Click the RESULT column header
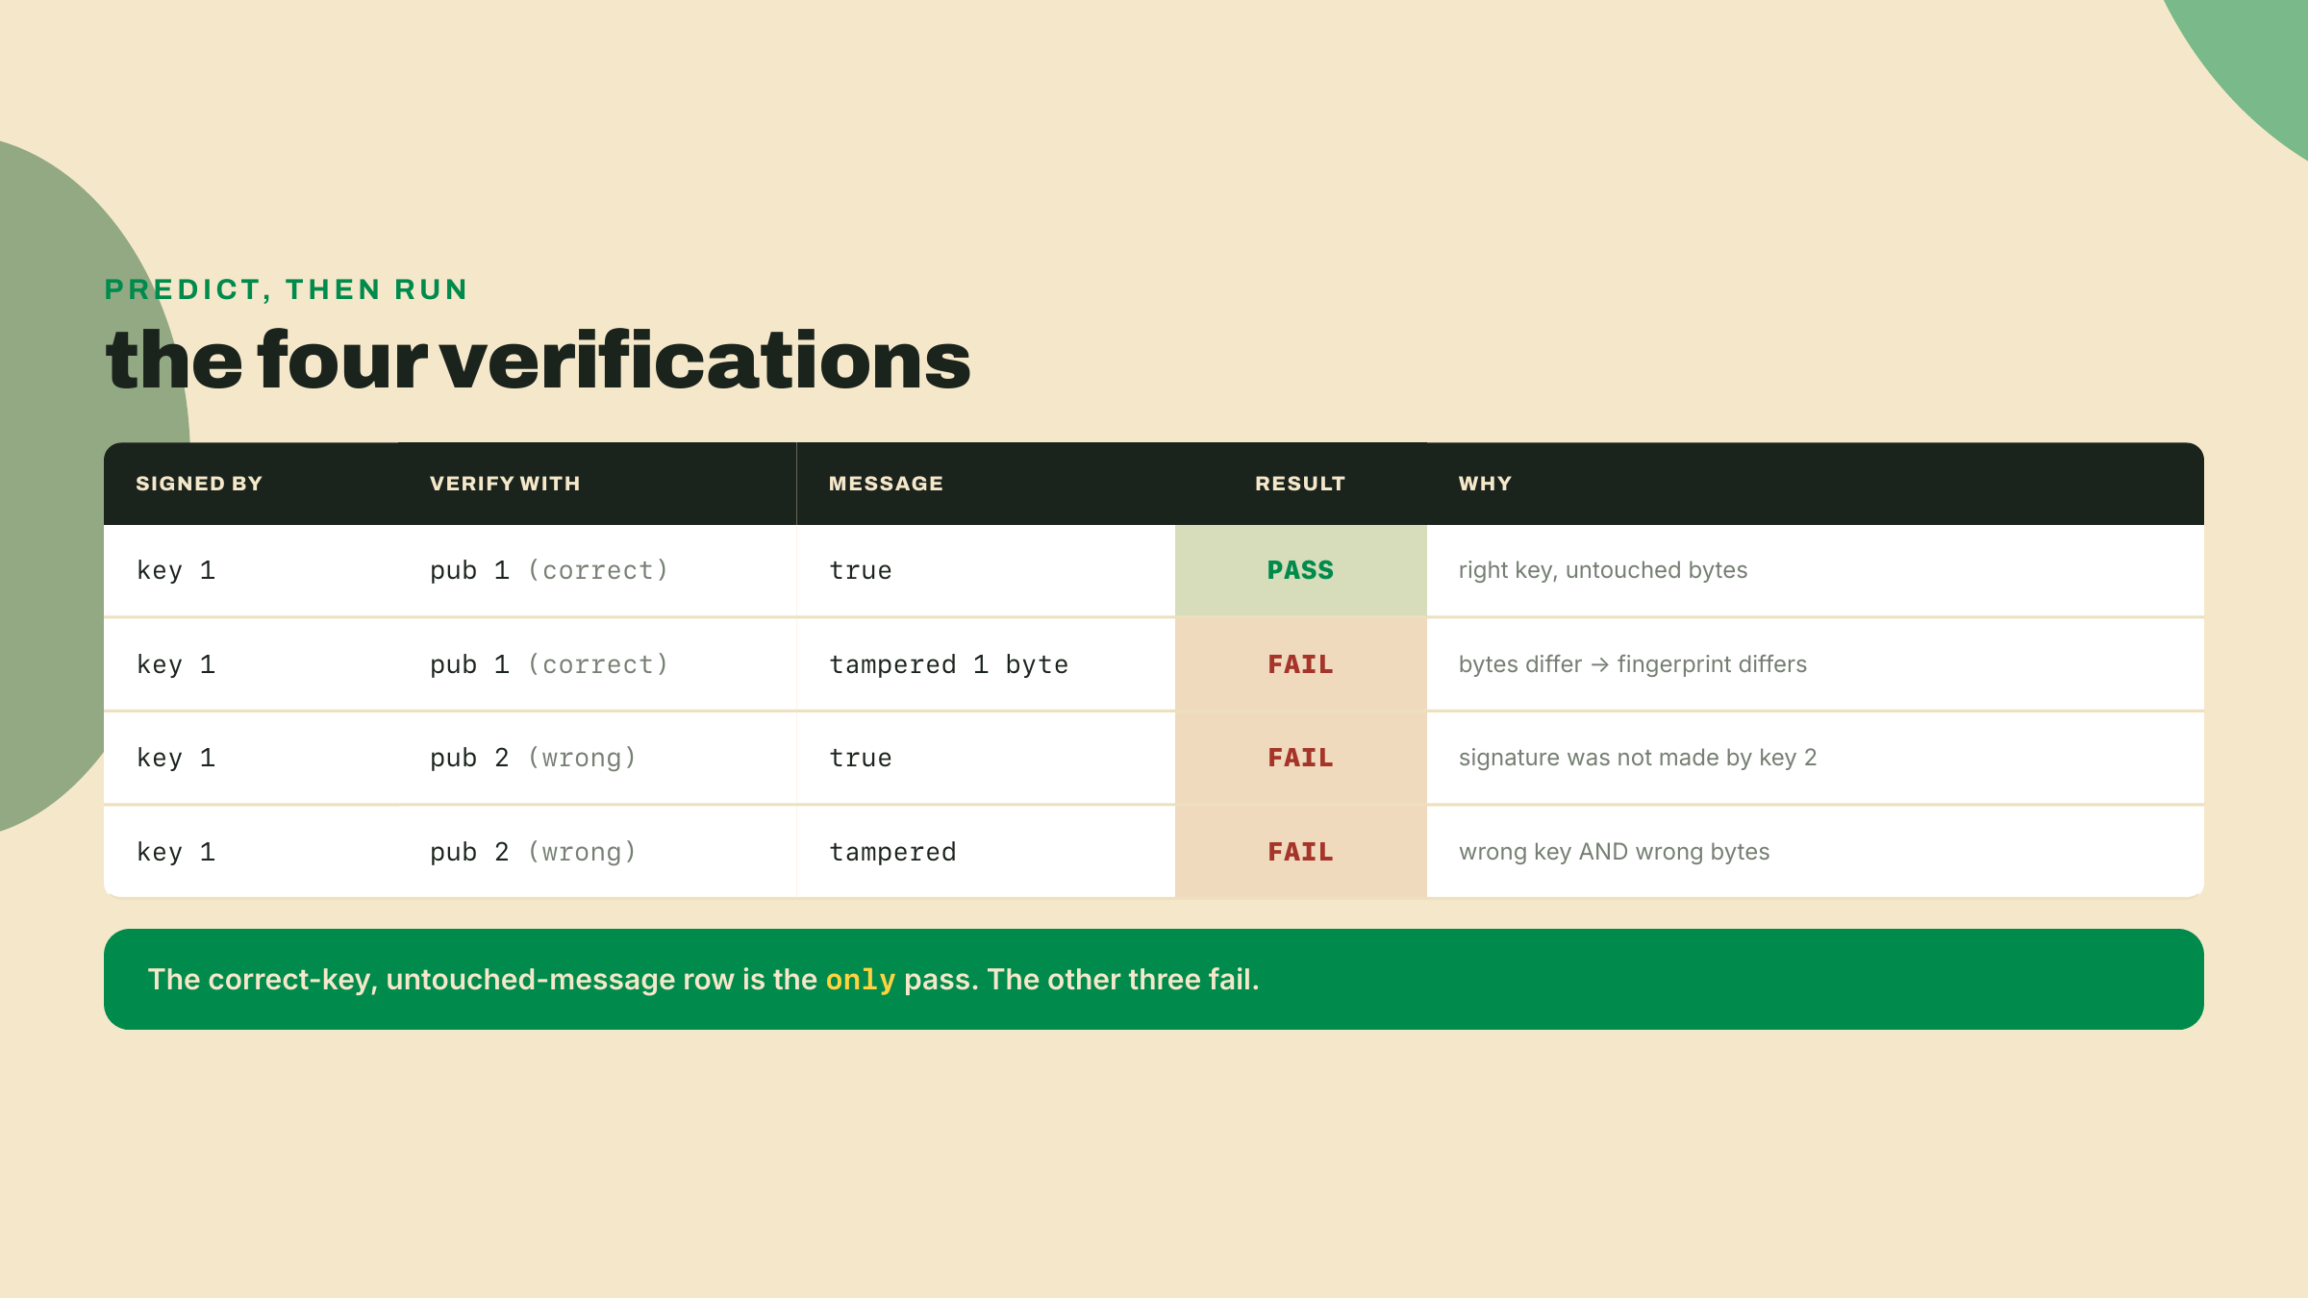This screenshot has height=1298, width=2308. coord(1300,484)
